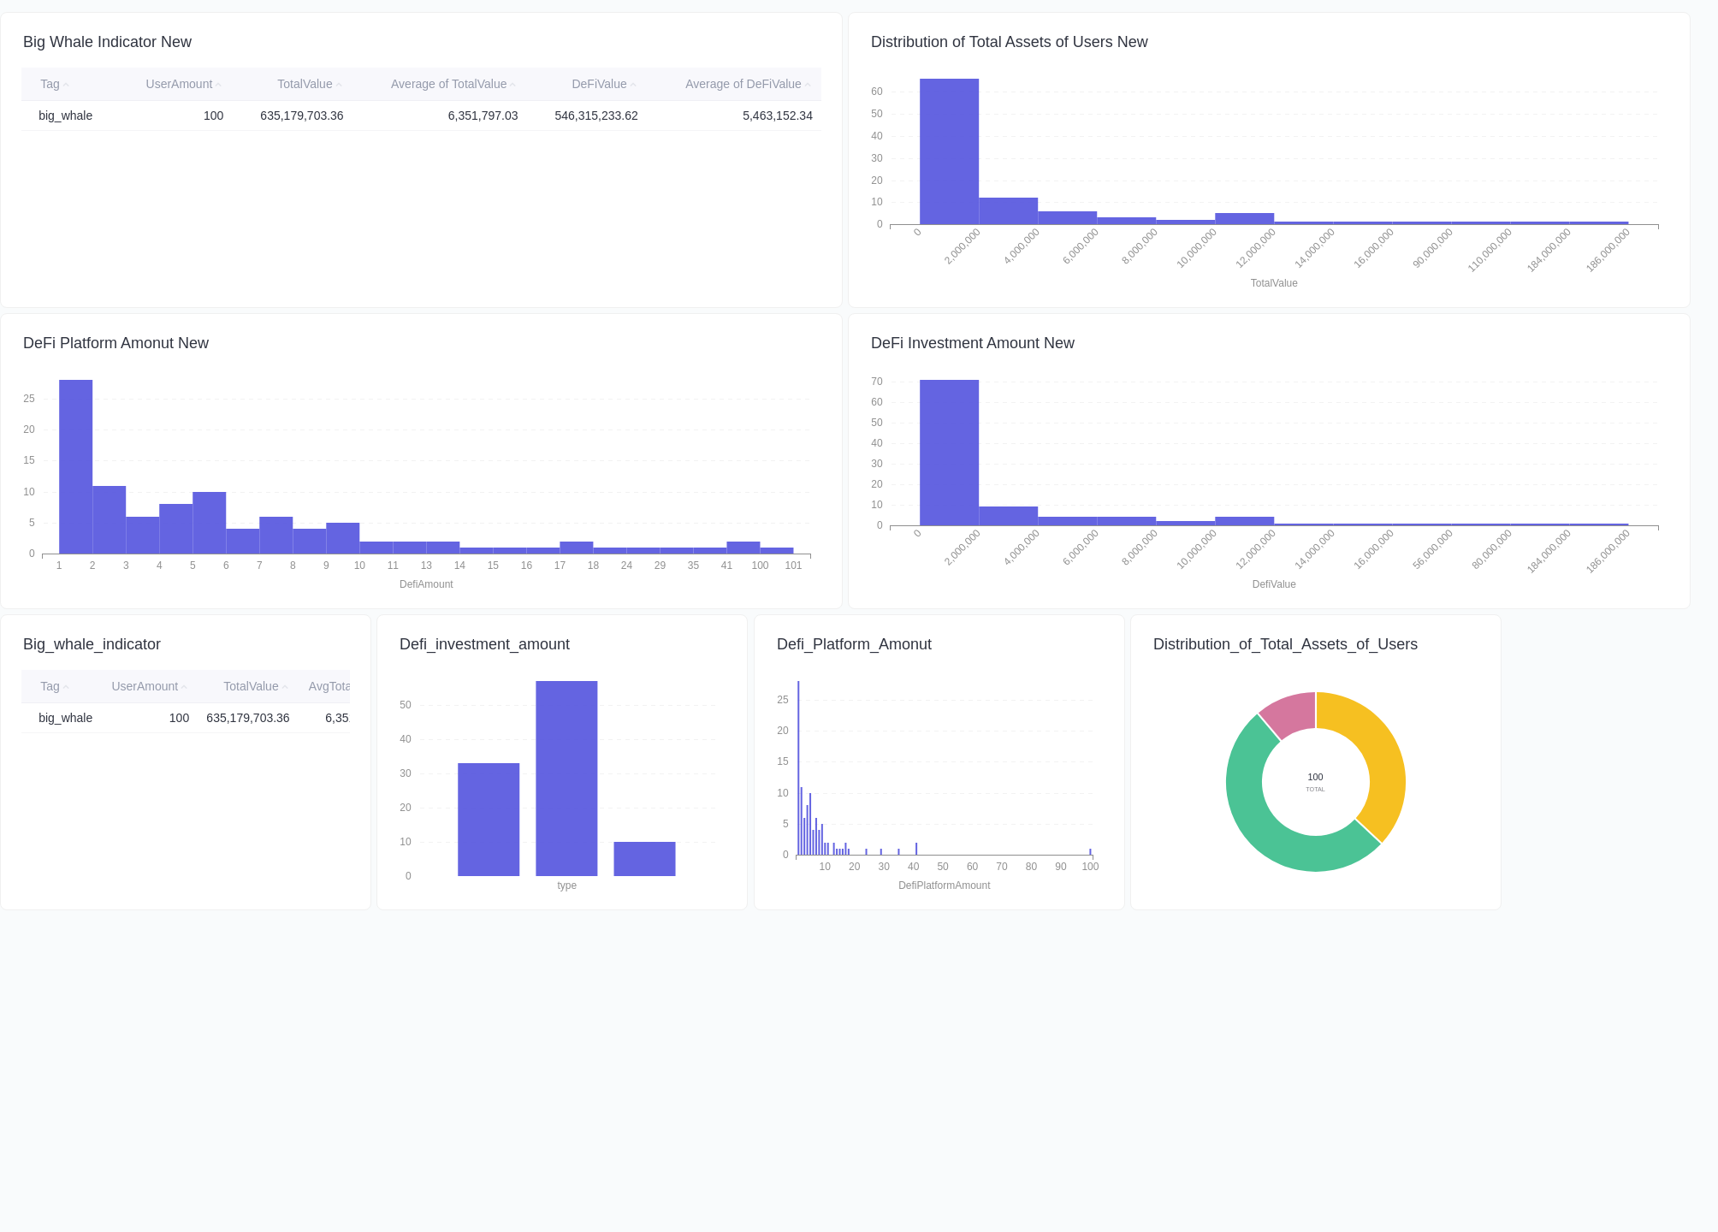Click the 635,179,703.36 TotalValue cell
Screen dimensions: 1718x1232
click(x=301, y=115)
